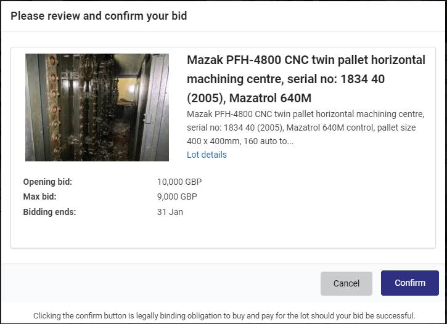Select the opening bid value 10,000 GBP
The image size is (447, 324).
tap(179, 182)
